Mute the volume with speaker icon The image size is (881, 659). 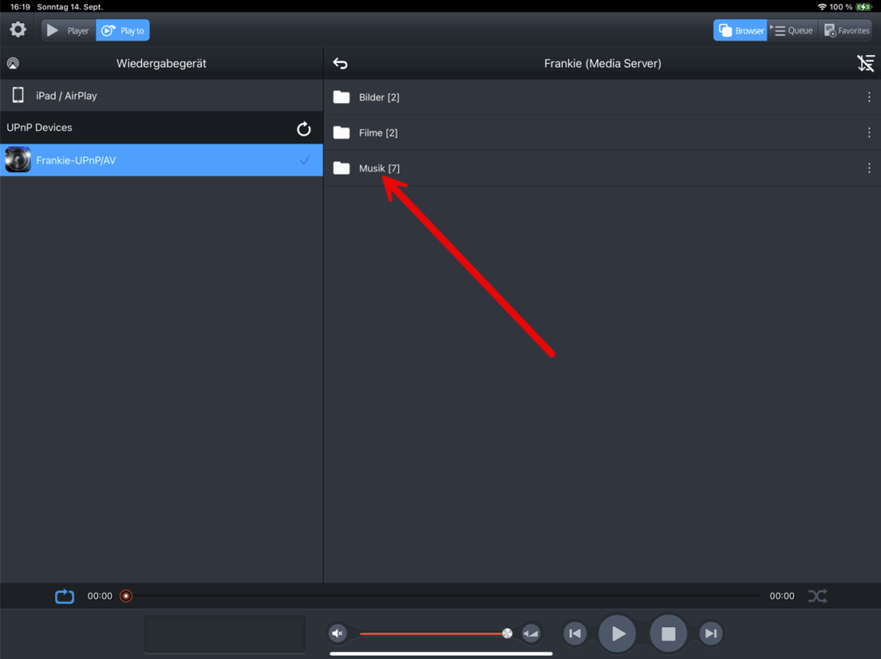[337, 634]
